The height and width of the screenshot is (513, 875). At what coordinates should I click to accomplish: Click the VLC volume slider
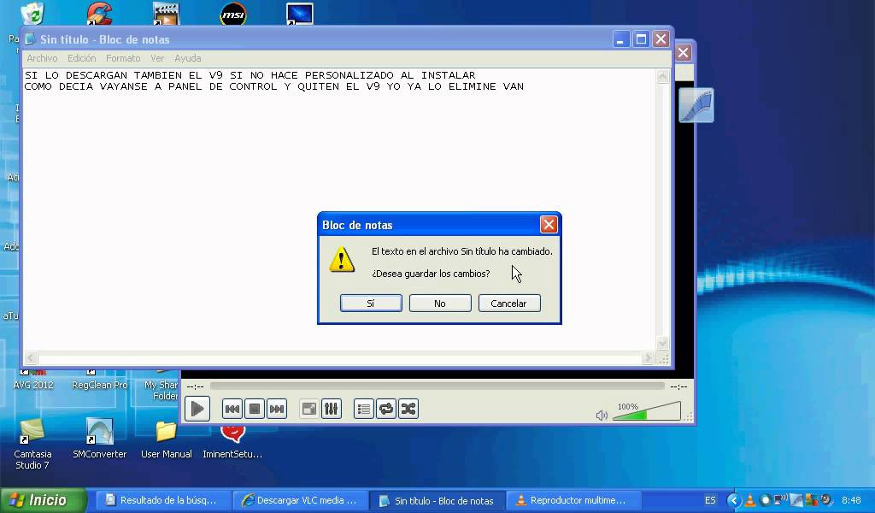[x=647, y=411]
